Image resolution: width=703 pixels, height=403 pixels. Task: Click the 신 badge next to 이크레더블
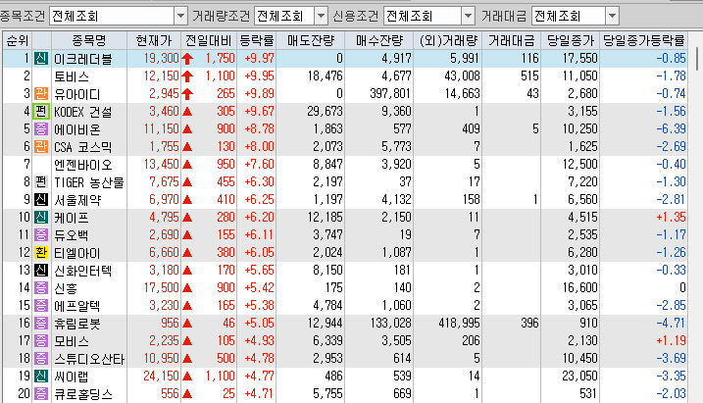click(41, 58)
